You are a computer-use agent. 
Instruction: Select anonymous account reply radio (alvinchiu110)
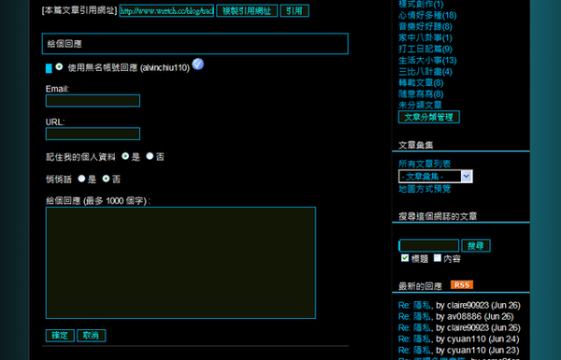click(x=59, y=66)
